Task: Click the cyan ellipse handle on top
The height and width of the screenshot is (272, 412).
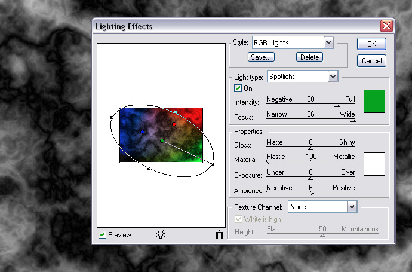Action: (176, 112)
